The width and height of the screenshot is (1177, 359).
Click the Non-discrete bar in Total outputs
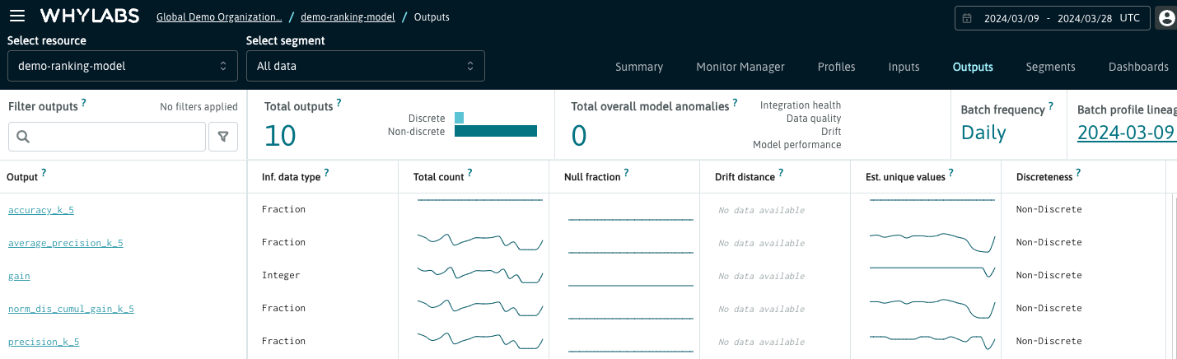[x=496, y=131]
